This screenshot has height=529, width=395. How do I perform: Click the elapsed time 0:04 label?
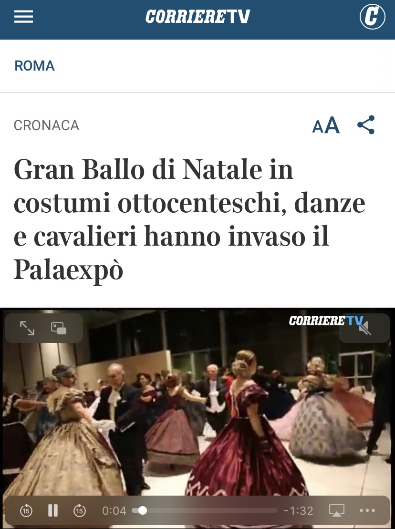pyautogui.click(x=114, y=510)
